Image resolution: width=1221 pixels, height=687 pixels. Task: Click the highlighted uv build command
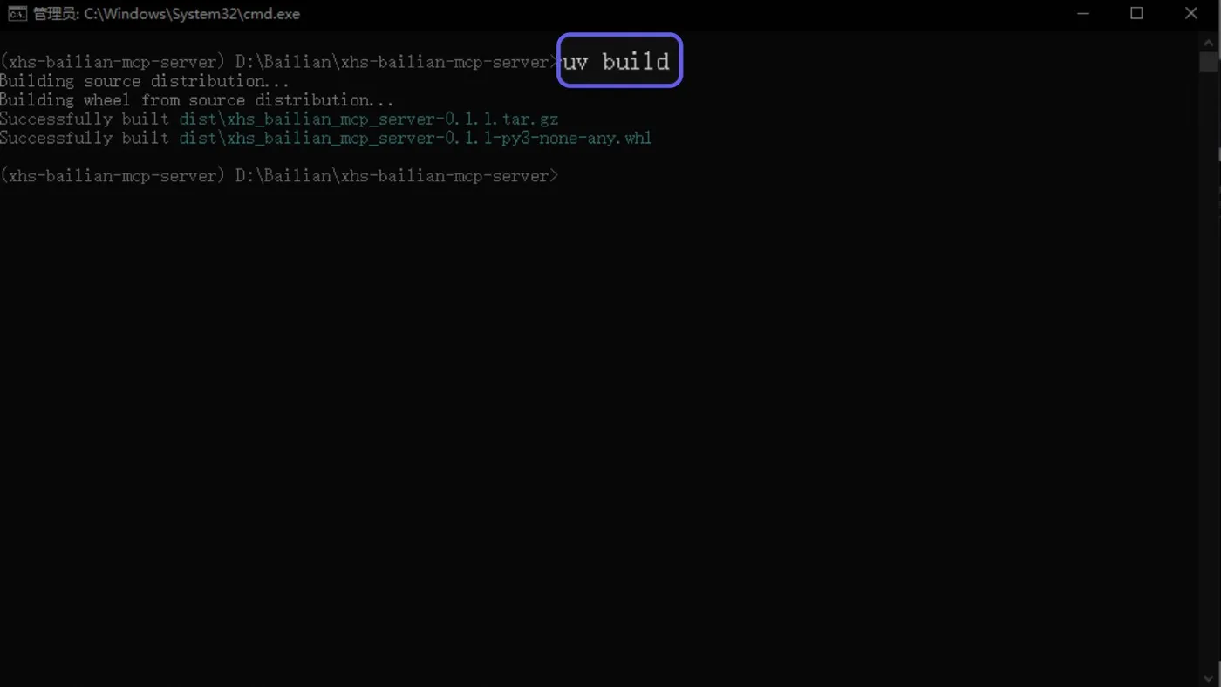617,61
